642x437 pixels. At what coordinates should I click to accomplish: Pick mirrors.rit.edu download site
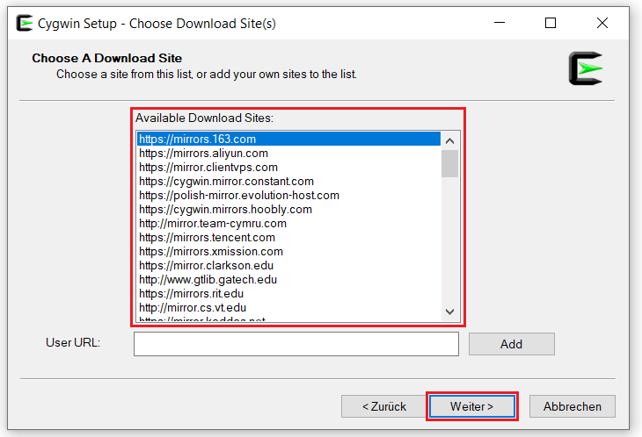click(192, 293)
